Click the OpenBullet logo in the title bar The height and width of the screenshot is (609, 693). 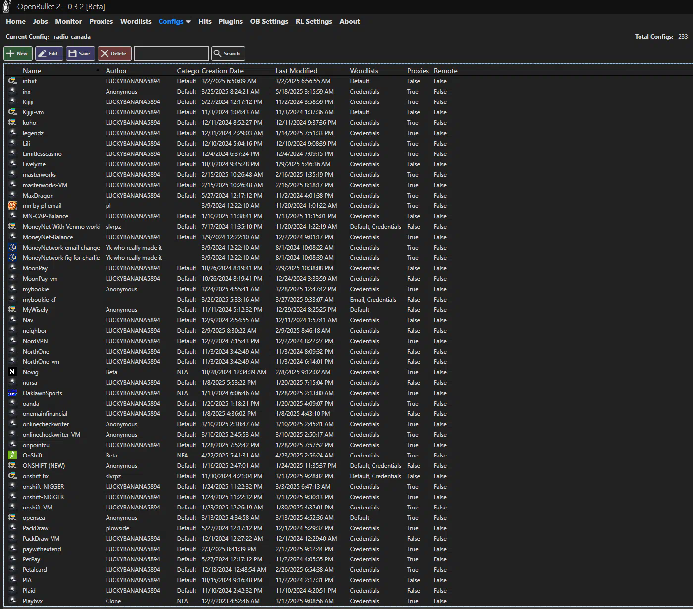click(7, 6)
